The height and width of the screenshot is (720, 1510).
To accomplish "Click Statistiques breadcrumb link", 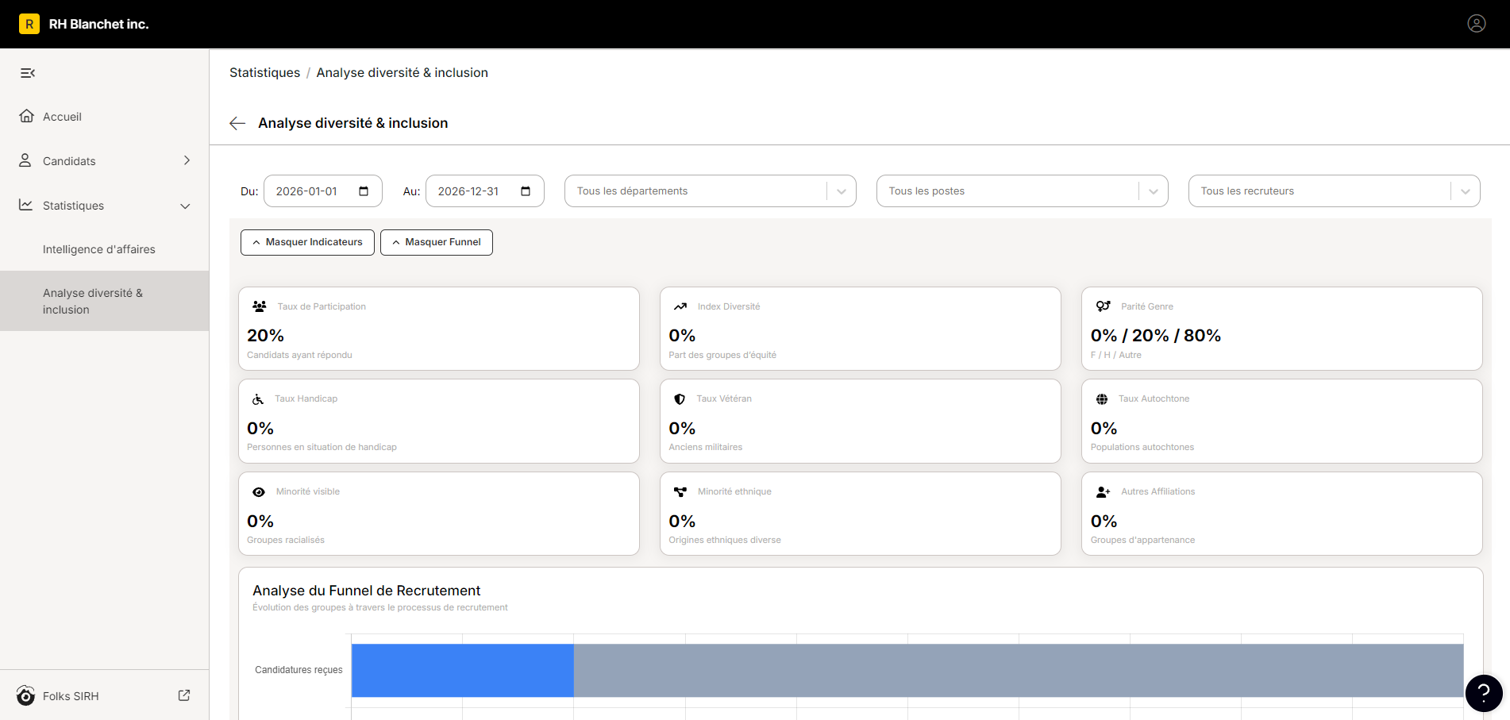I will (x=265, y=72).
